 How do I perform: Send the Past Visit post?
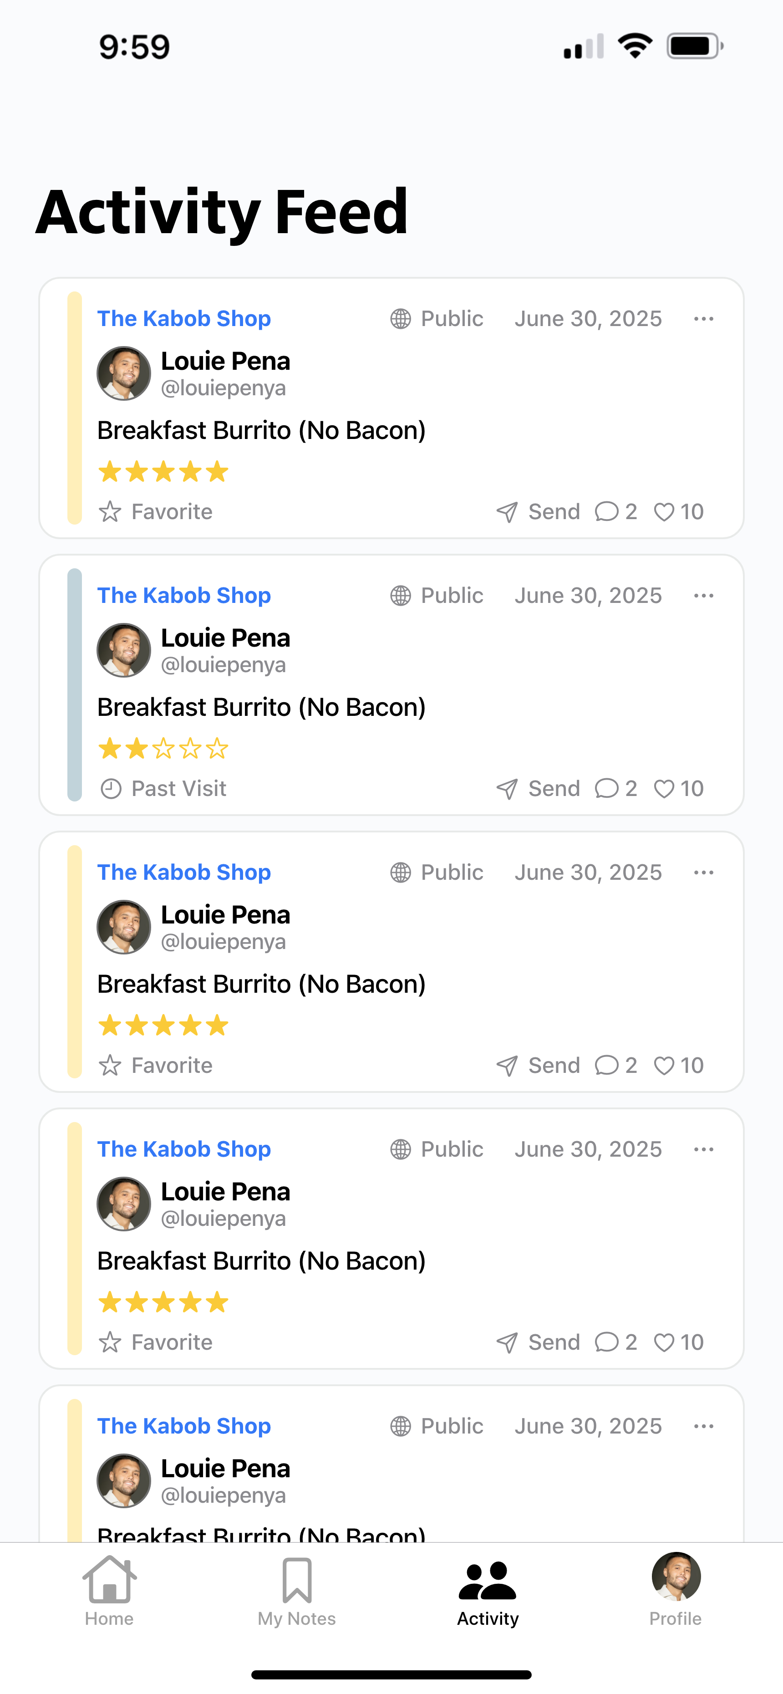pos(538,788)
